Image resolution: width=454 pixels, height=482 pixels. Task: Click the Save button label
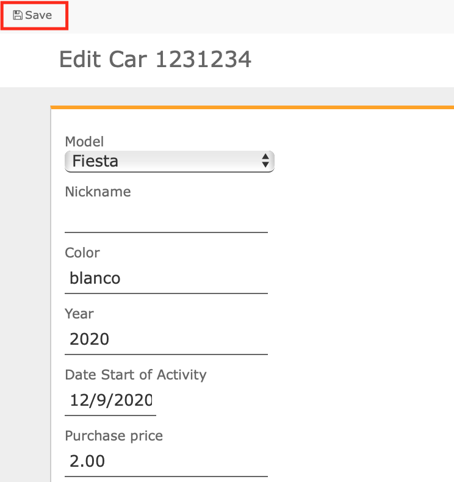pyautogui.click(x=38, y=15)
